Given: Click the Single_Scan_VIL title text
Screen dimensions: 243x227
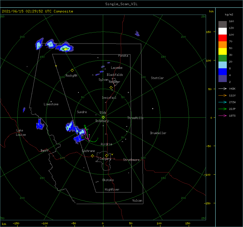Looking at the screenshot, I should [121, 4].
